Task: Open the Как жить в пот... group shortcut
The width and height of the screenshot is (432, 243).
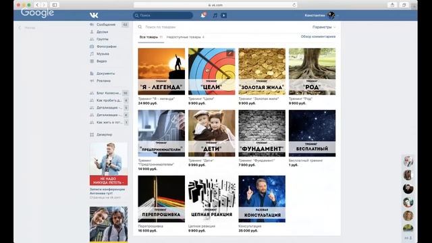Action: [109, 122]
